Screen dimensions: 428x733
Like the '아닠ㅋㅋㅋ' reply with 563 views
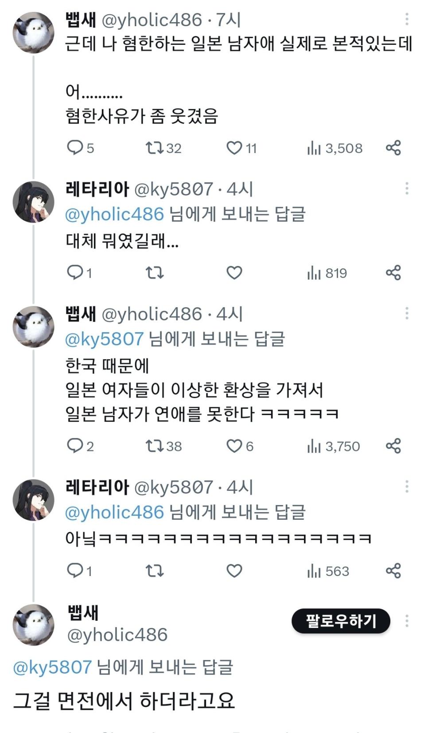(x=234, y=571)
